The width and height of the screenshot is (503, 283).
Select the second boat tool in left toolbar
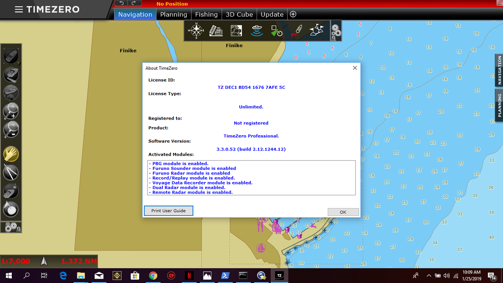pyautogui.click(x=11, y=74)
